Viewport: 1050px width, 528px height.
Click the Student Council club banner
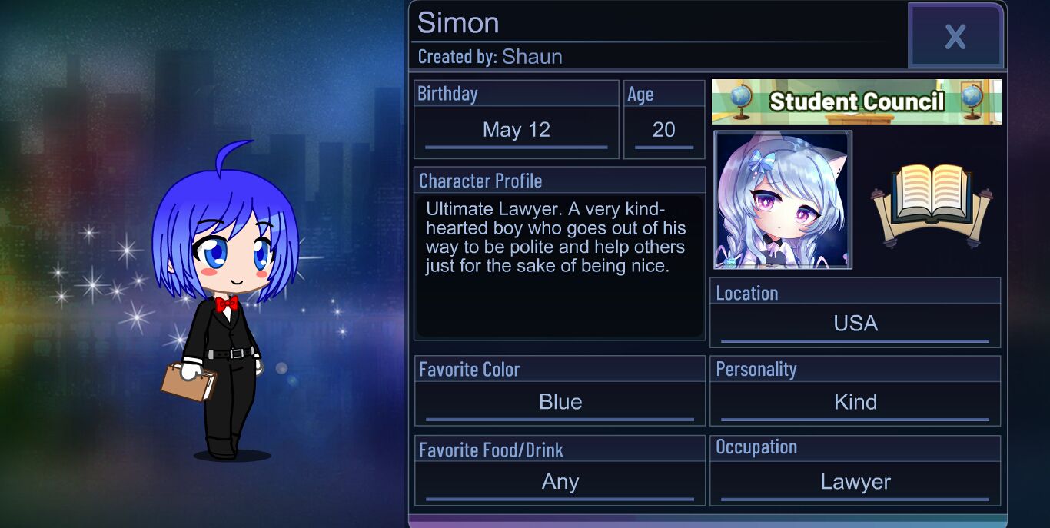(x=856, y=101)
